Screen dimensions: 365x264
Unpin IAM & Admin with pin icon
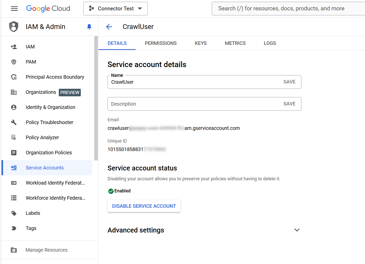(89, 27)
